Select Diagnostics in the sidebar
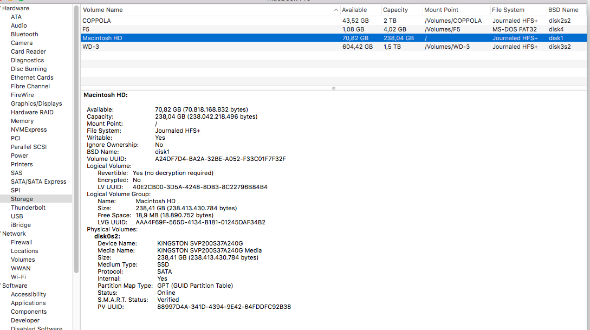The width and height of the screenshot is (590, 330). 28,60
